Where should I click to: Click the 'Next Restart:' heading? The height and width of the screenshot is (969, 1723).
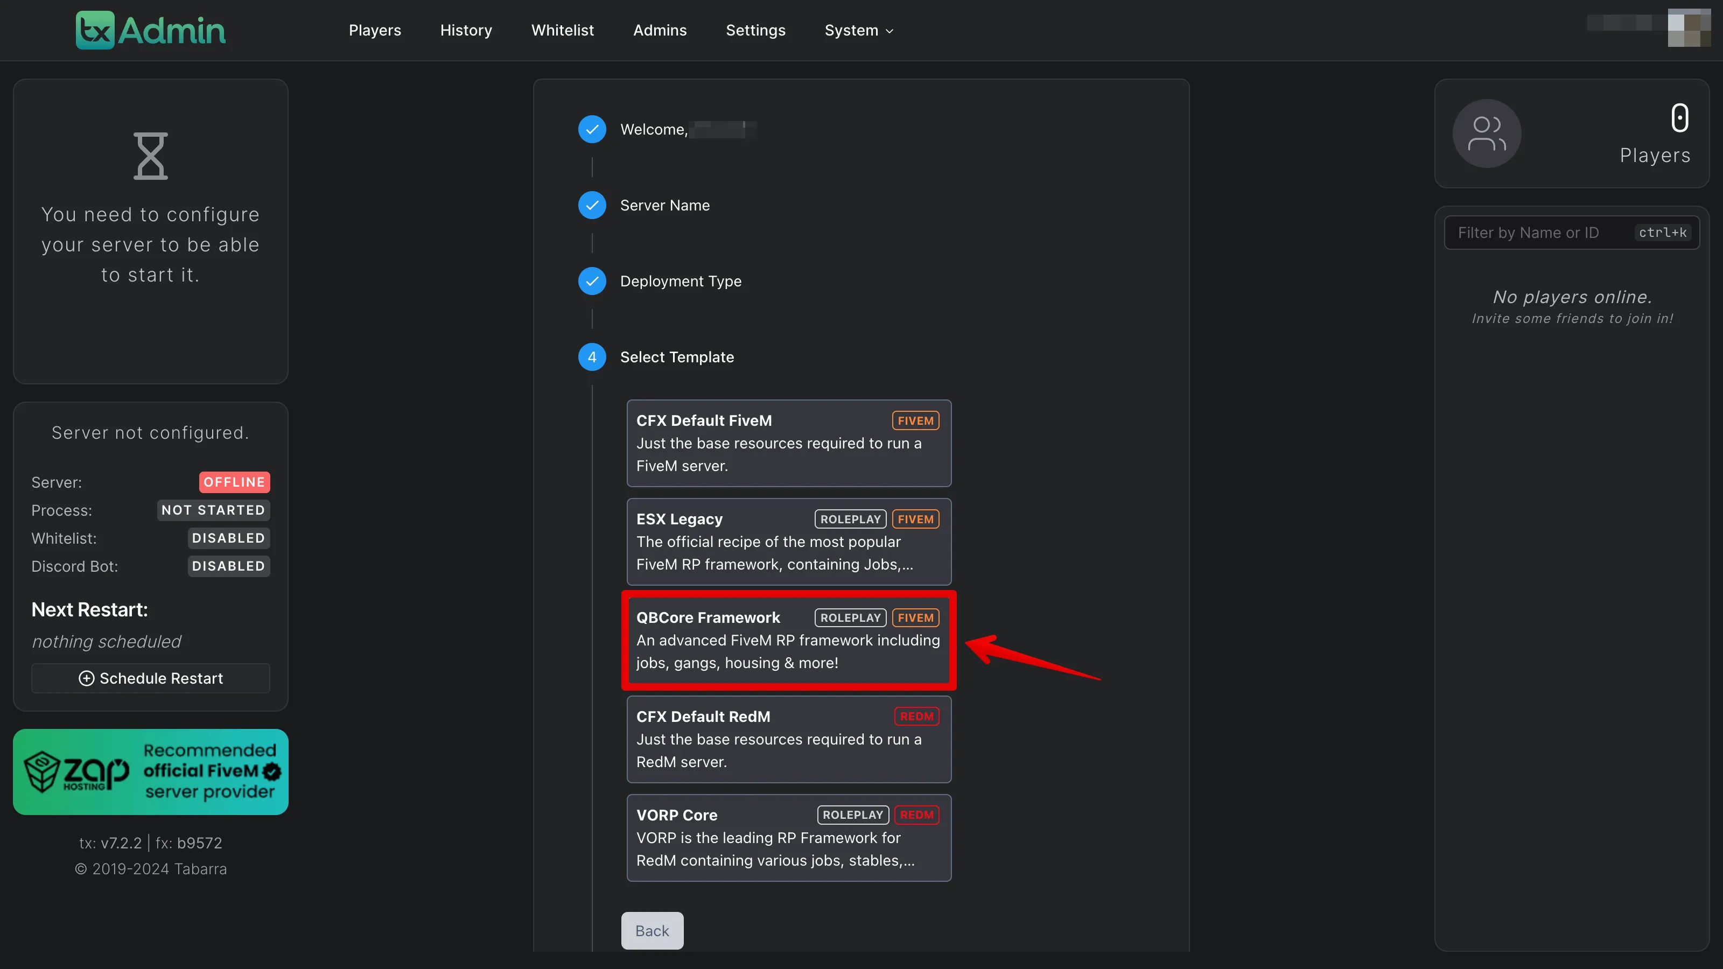[89, 610]
